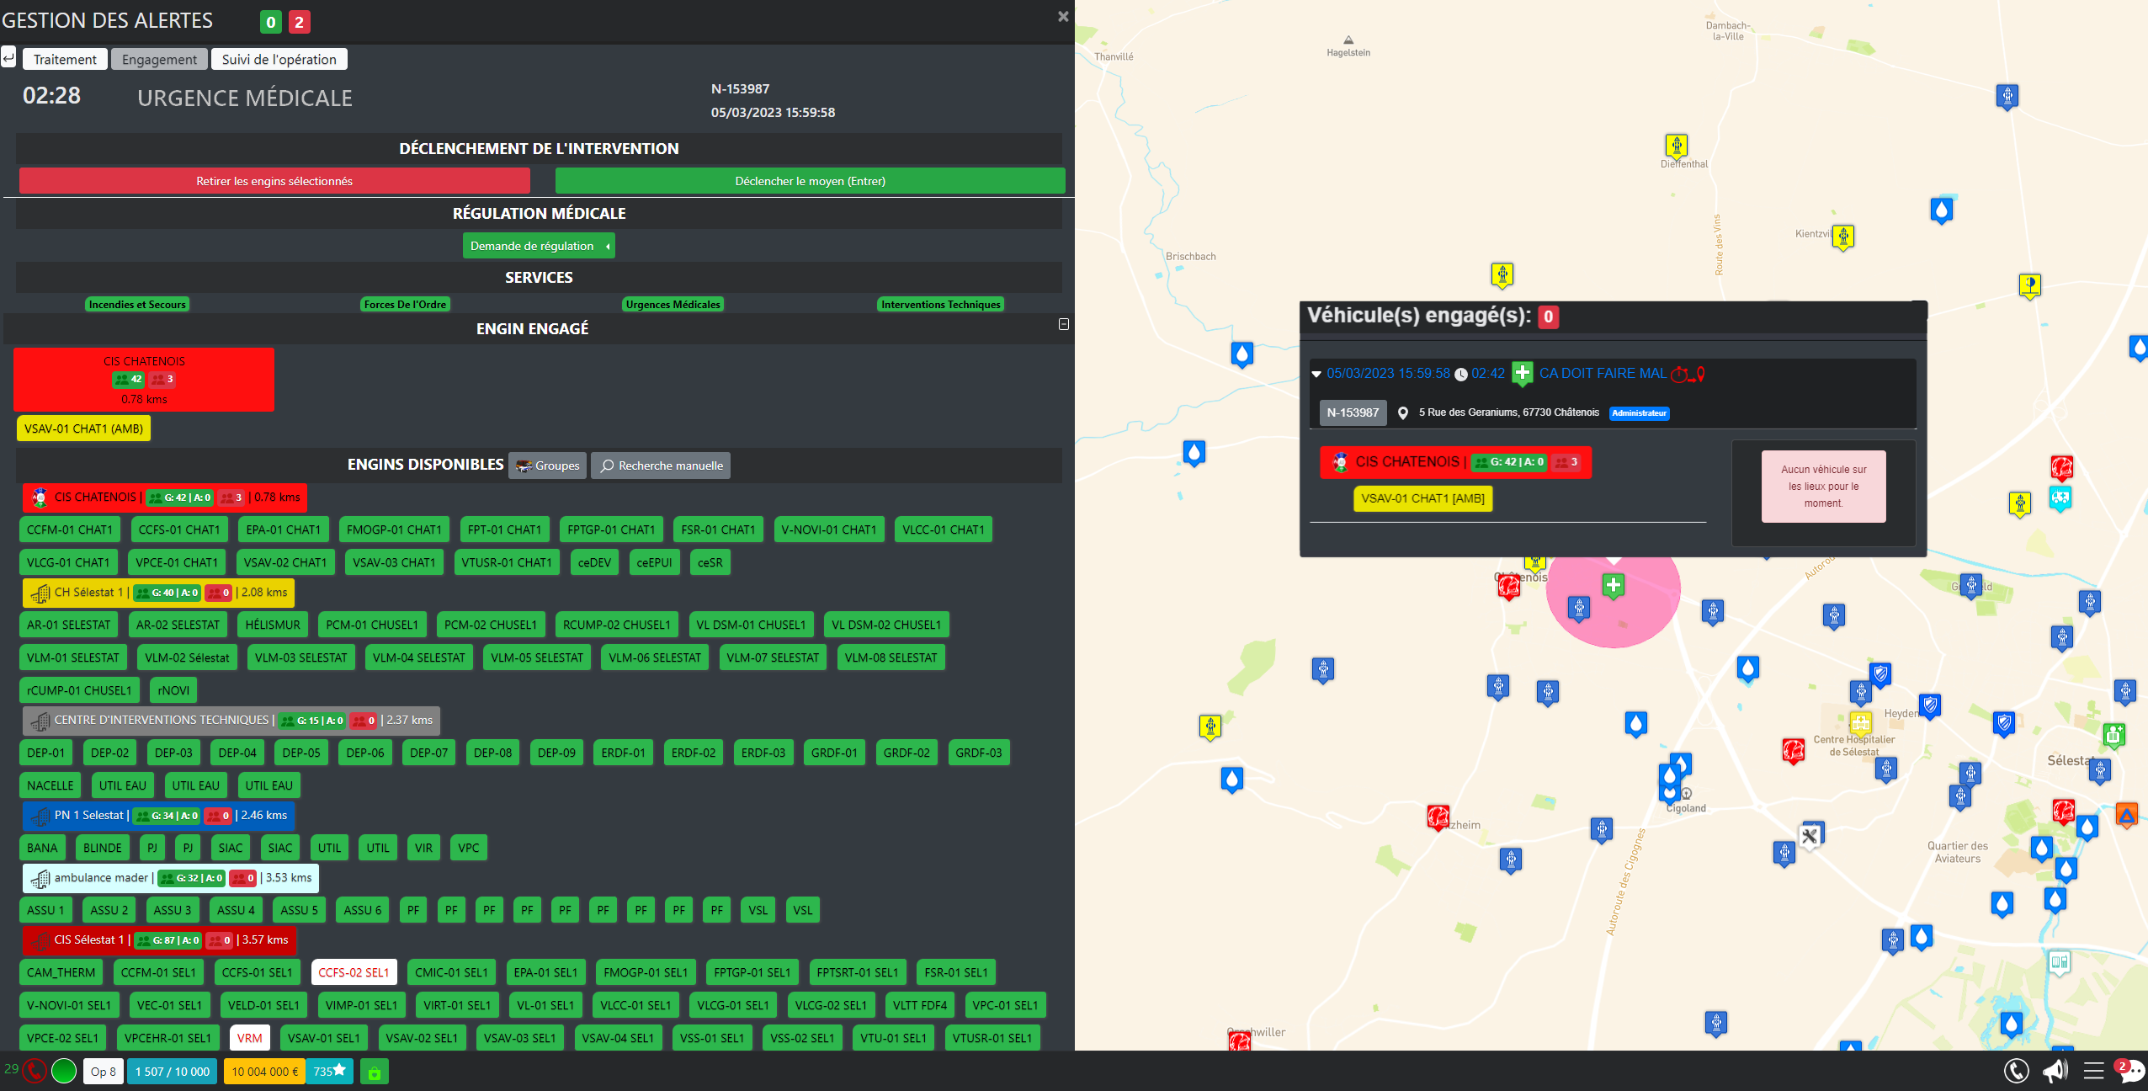
Task: Expand the Demande de régulation dropdown
Action: click(x=539, y=246)
